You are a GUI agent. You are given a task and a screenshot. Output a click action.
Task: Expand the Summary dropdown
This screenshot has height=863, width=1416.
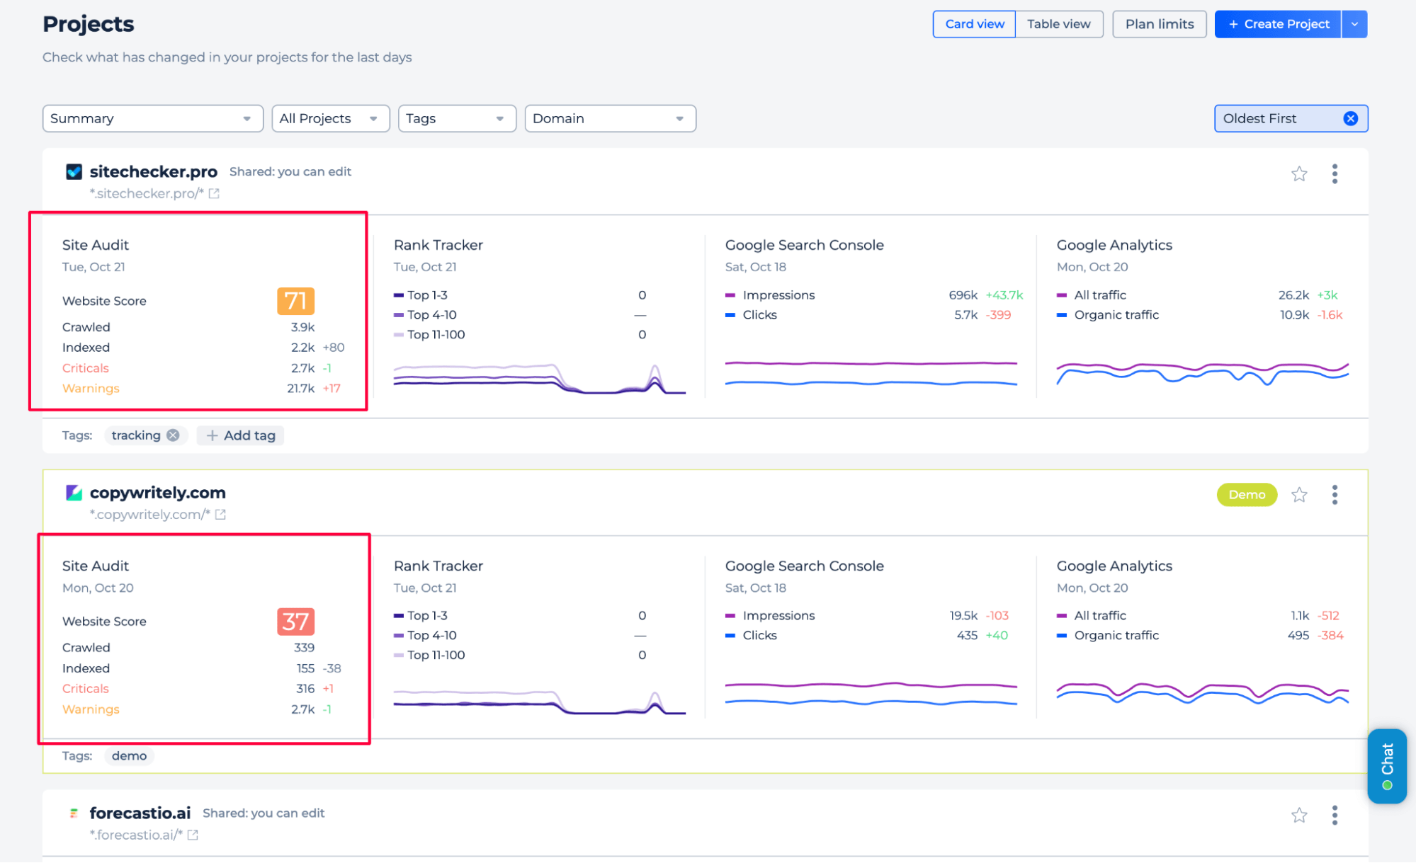coord(152,118)
